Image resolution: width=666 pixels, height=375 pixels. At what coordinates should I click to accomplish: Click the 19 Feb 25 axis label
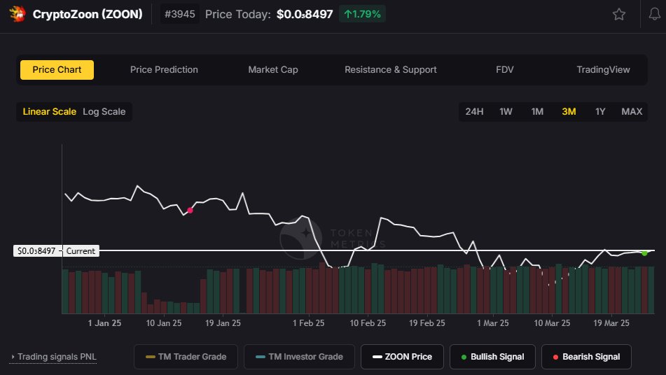427,323
